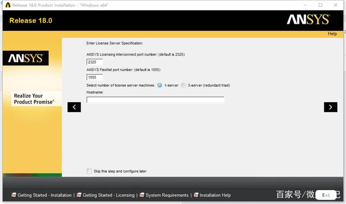346x204 pixels.
Task: Click the 'Enter License Server Specification:' text
Action: click(115, 43)
